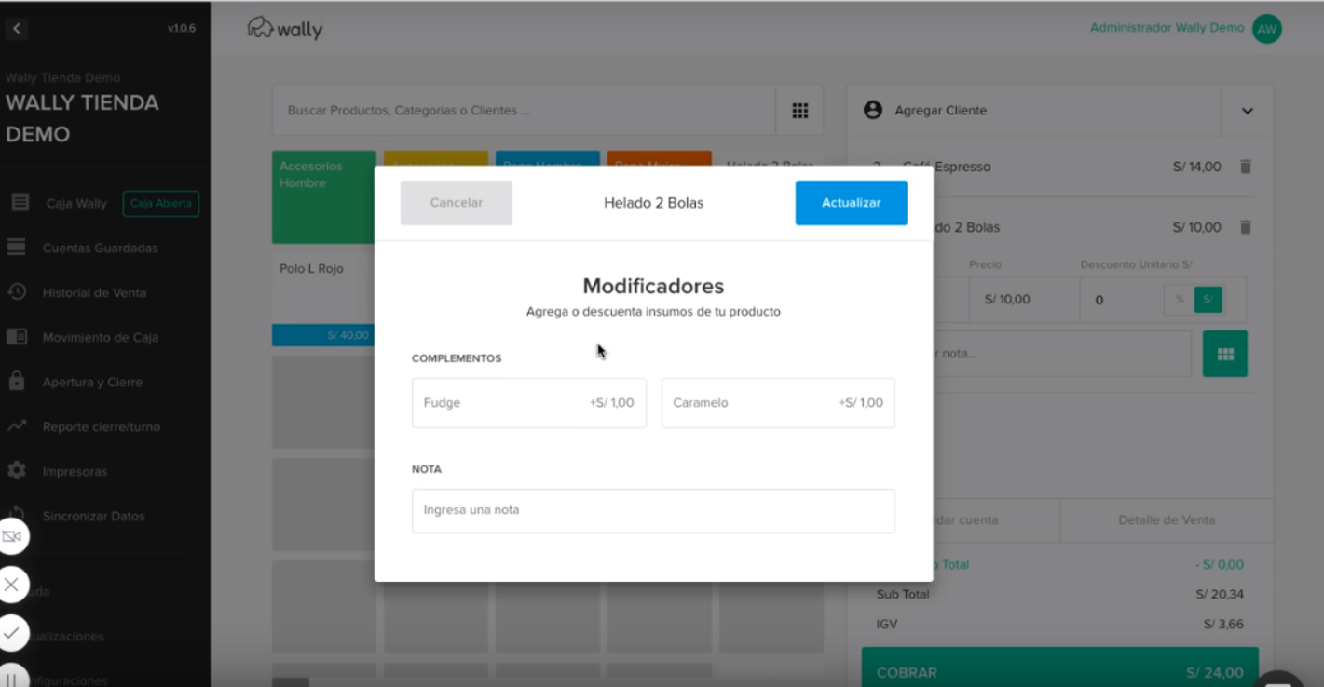Select soles S/ discount type
1324x687 pixels.
pyautogui.click(x=1208, y=300)
